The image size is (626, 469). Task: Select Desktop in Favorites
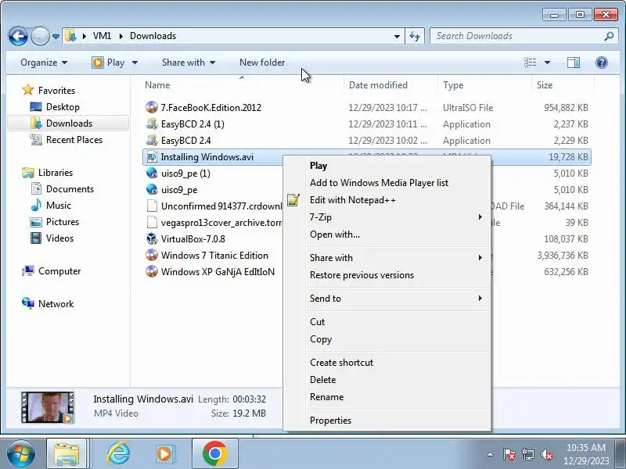tap(63, 107)
